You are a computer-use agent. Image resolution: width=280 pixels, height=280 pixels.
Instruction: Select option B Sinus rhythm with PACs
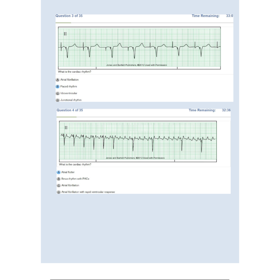[x=73, y=179]
